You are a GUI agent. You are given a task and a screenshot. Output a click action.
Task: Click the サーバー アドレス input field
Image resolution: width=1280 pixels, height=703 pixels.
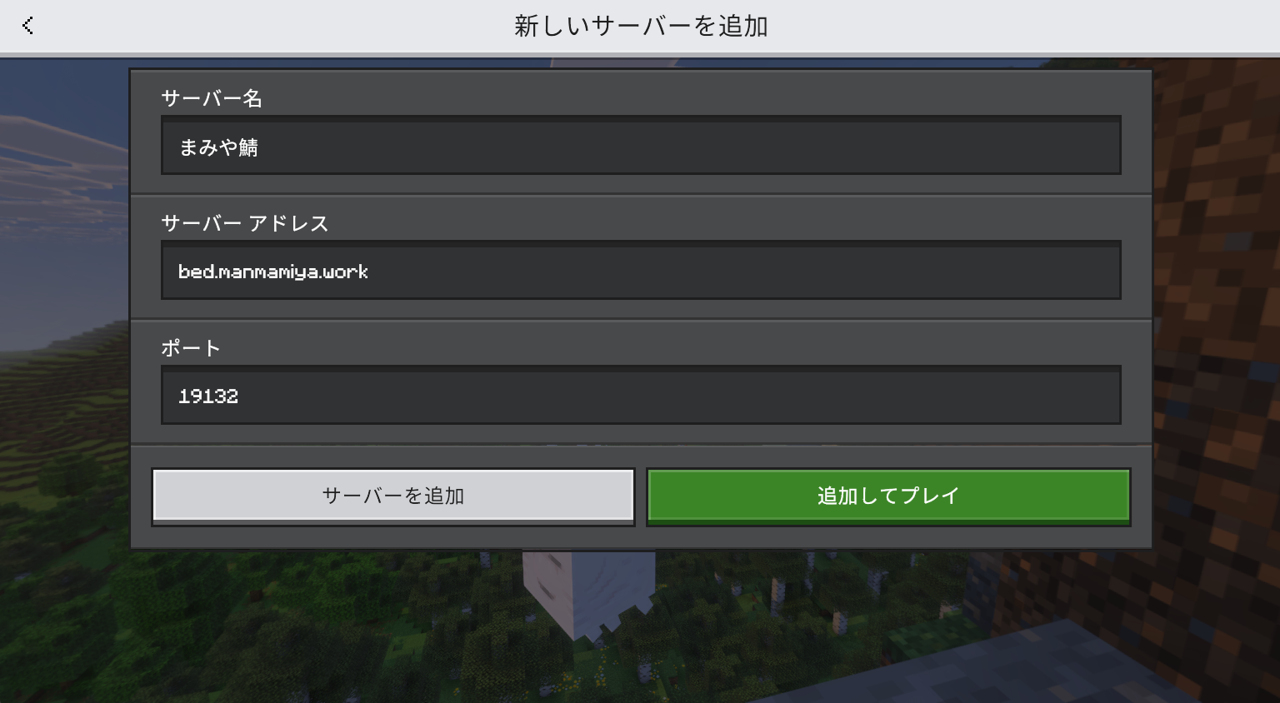pos(641,270)
